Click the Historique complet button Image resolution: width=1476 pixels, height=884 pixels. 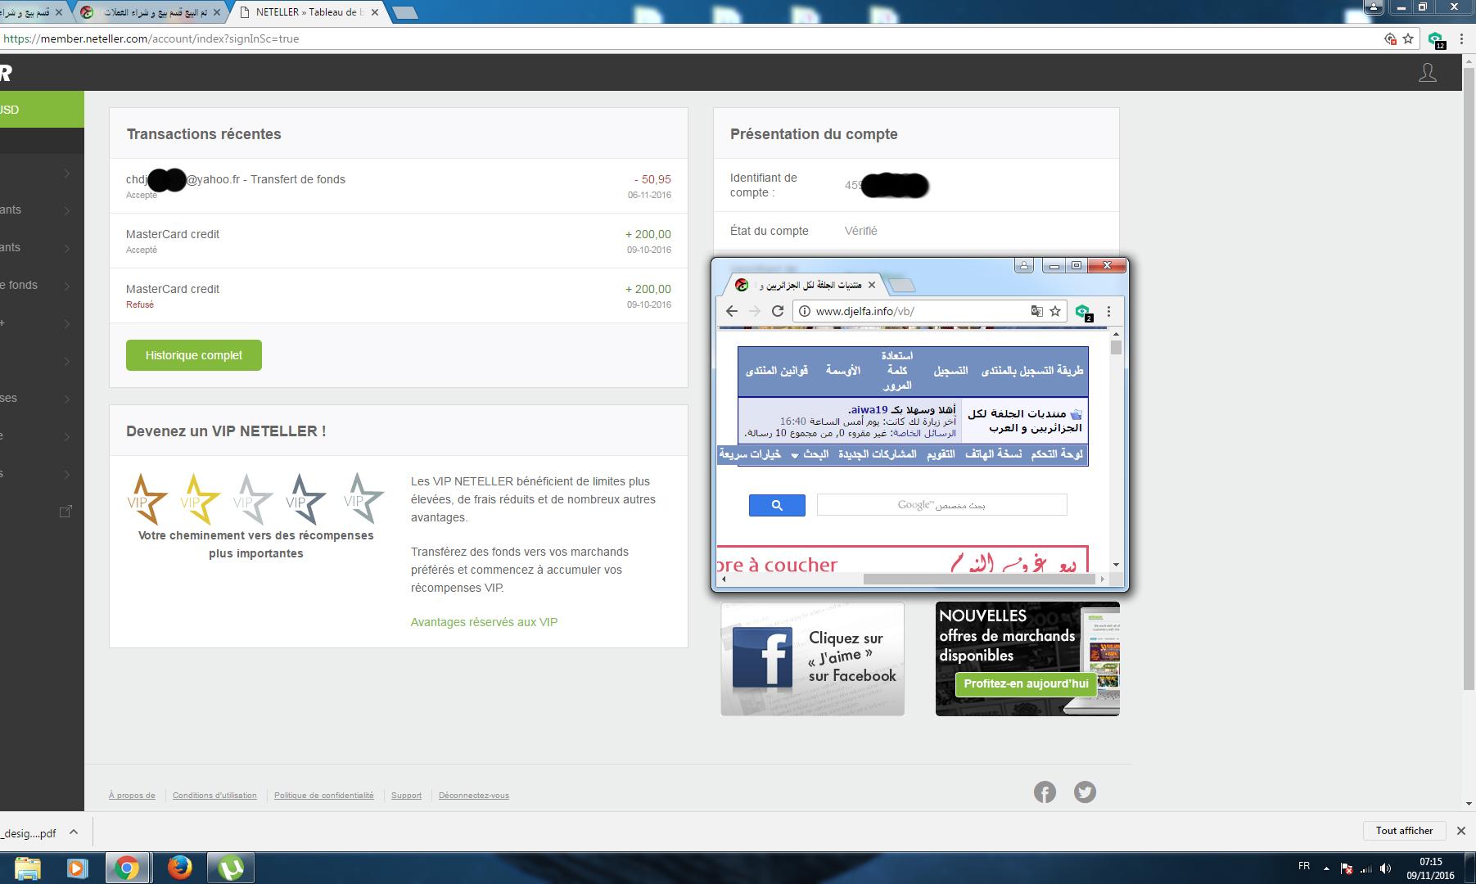194,355
